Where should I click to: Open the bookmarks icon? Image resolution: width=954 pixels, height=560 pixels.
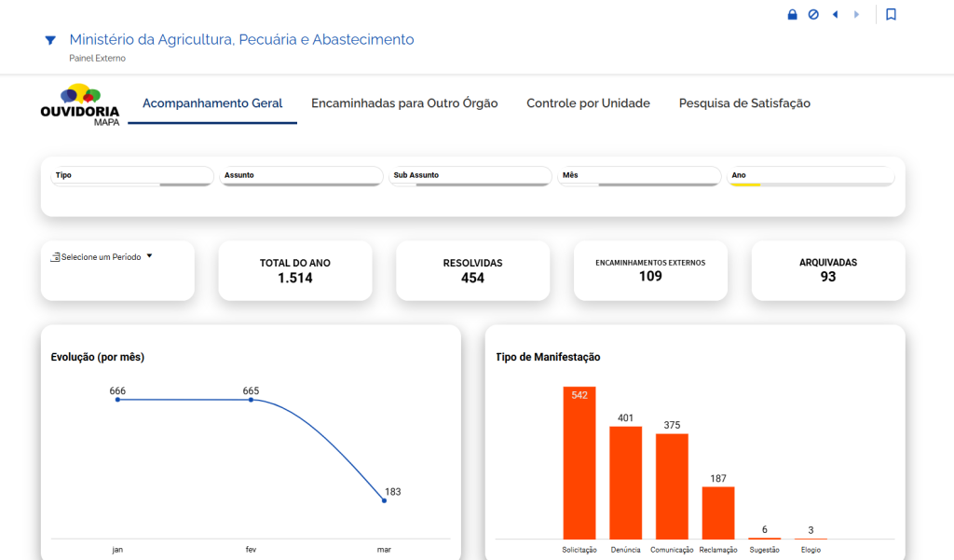coord(891,15)
